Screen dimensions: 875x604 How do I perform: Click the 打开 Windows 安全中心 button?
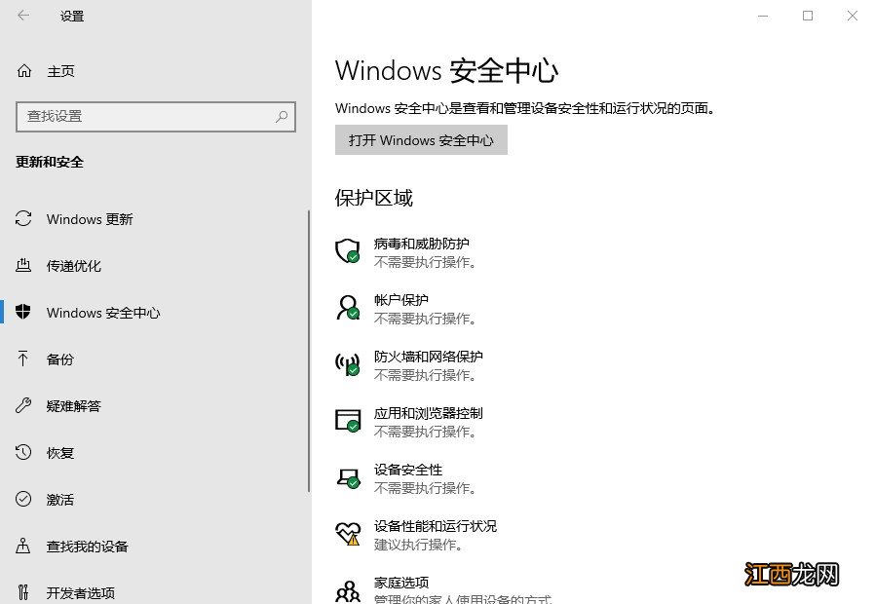pos(421,139)
